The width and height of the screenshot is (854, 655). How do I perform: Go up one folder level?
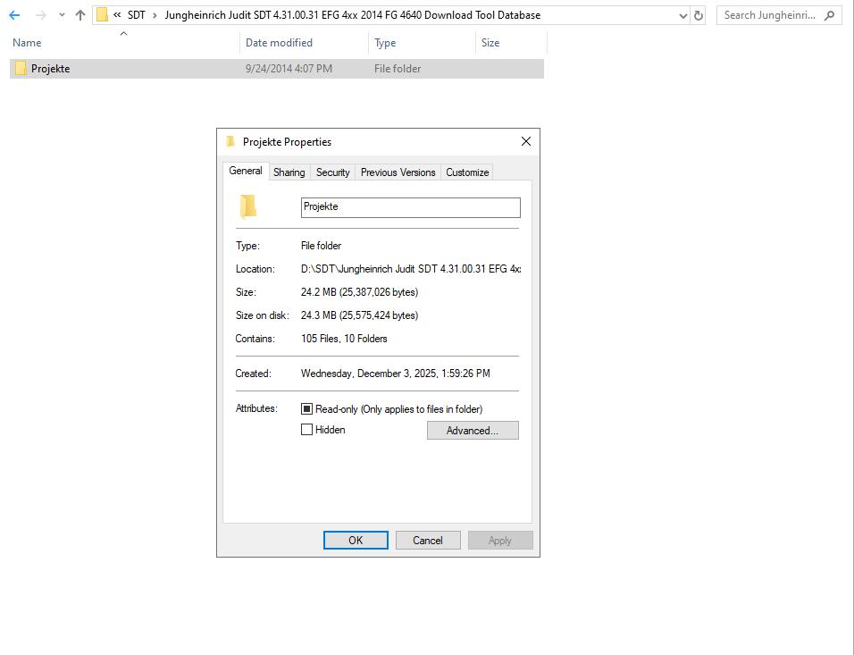80,15
